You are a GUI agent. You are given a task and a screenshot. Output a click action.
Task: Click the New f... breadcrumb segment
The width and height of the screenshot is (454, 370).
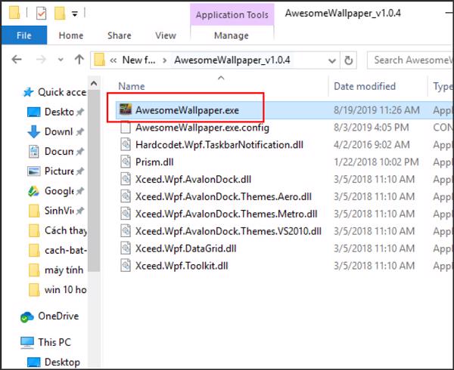point(138,60)
